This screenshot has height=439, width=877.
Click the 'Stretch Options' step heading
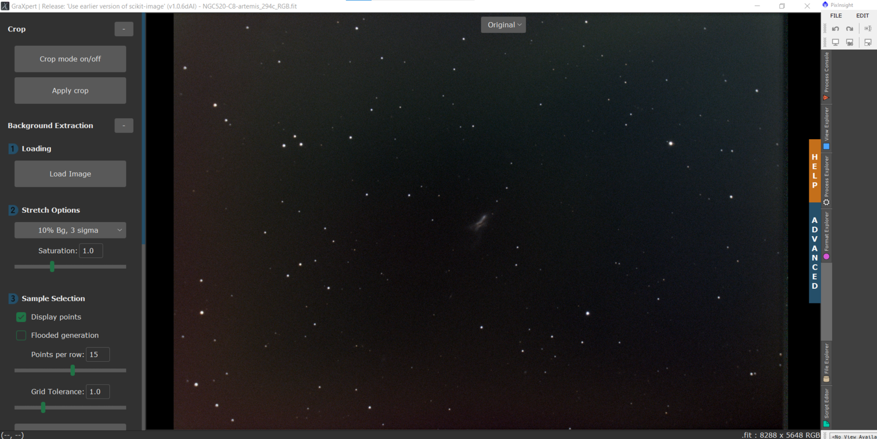point(51,210)
